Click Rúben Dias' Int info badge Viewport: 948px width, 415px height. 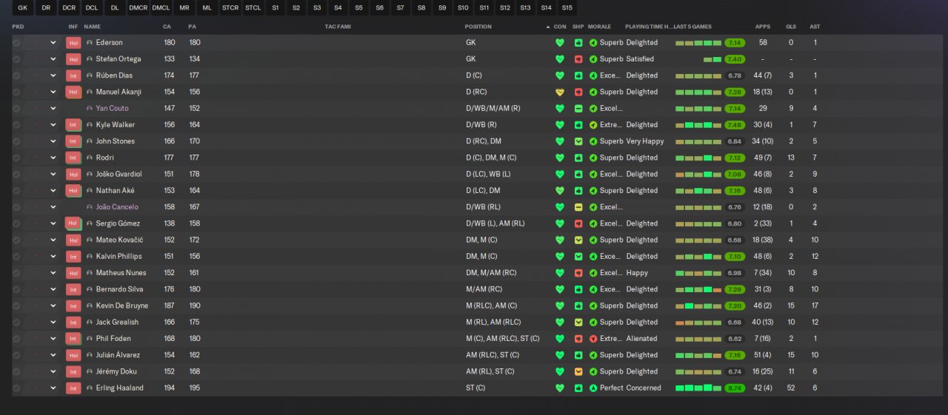click(73, 75)
